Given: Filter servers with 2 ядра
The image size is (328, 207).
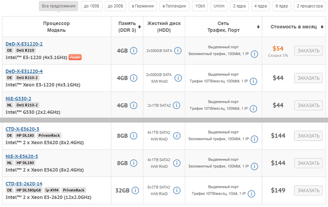Looking at the screenshot, I should 239,6.
